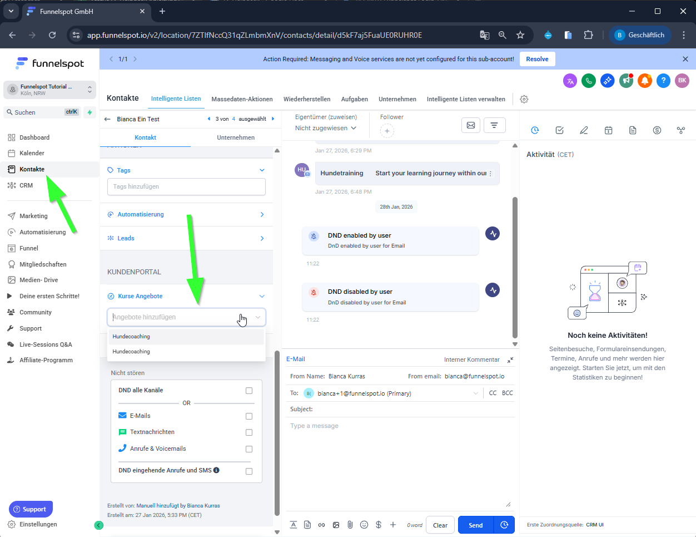Open Intelligente Listen verwalten tab
Viewport: 696px width, 537px height.
pyautogui.click(x=466, y=99)
